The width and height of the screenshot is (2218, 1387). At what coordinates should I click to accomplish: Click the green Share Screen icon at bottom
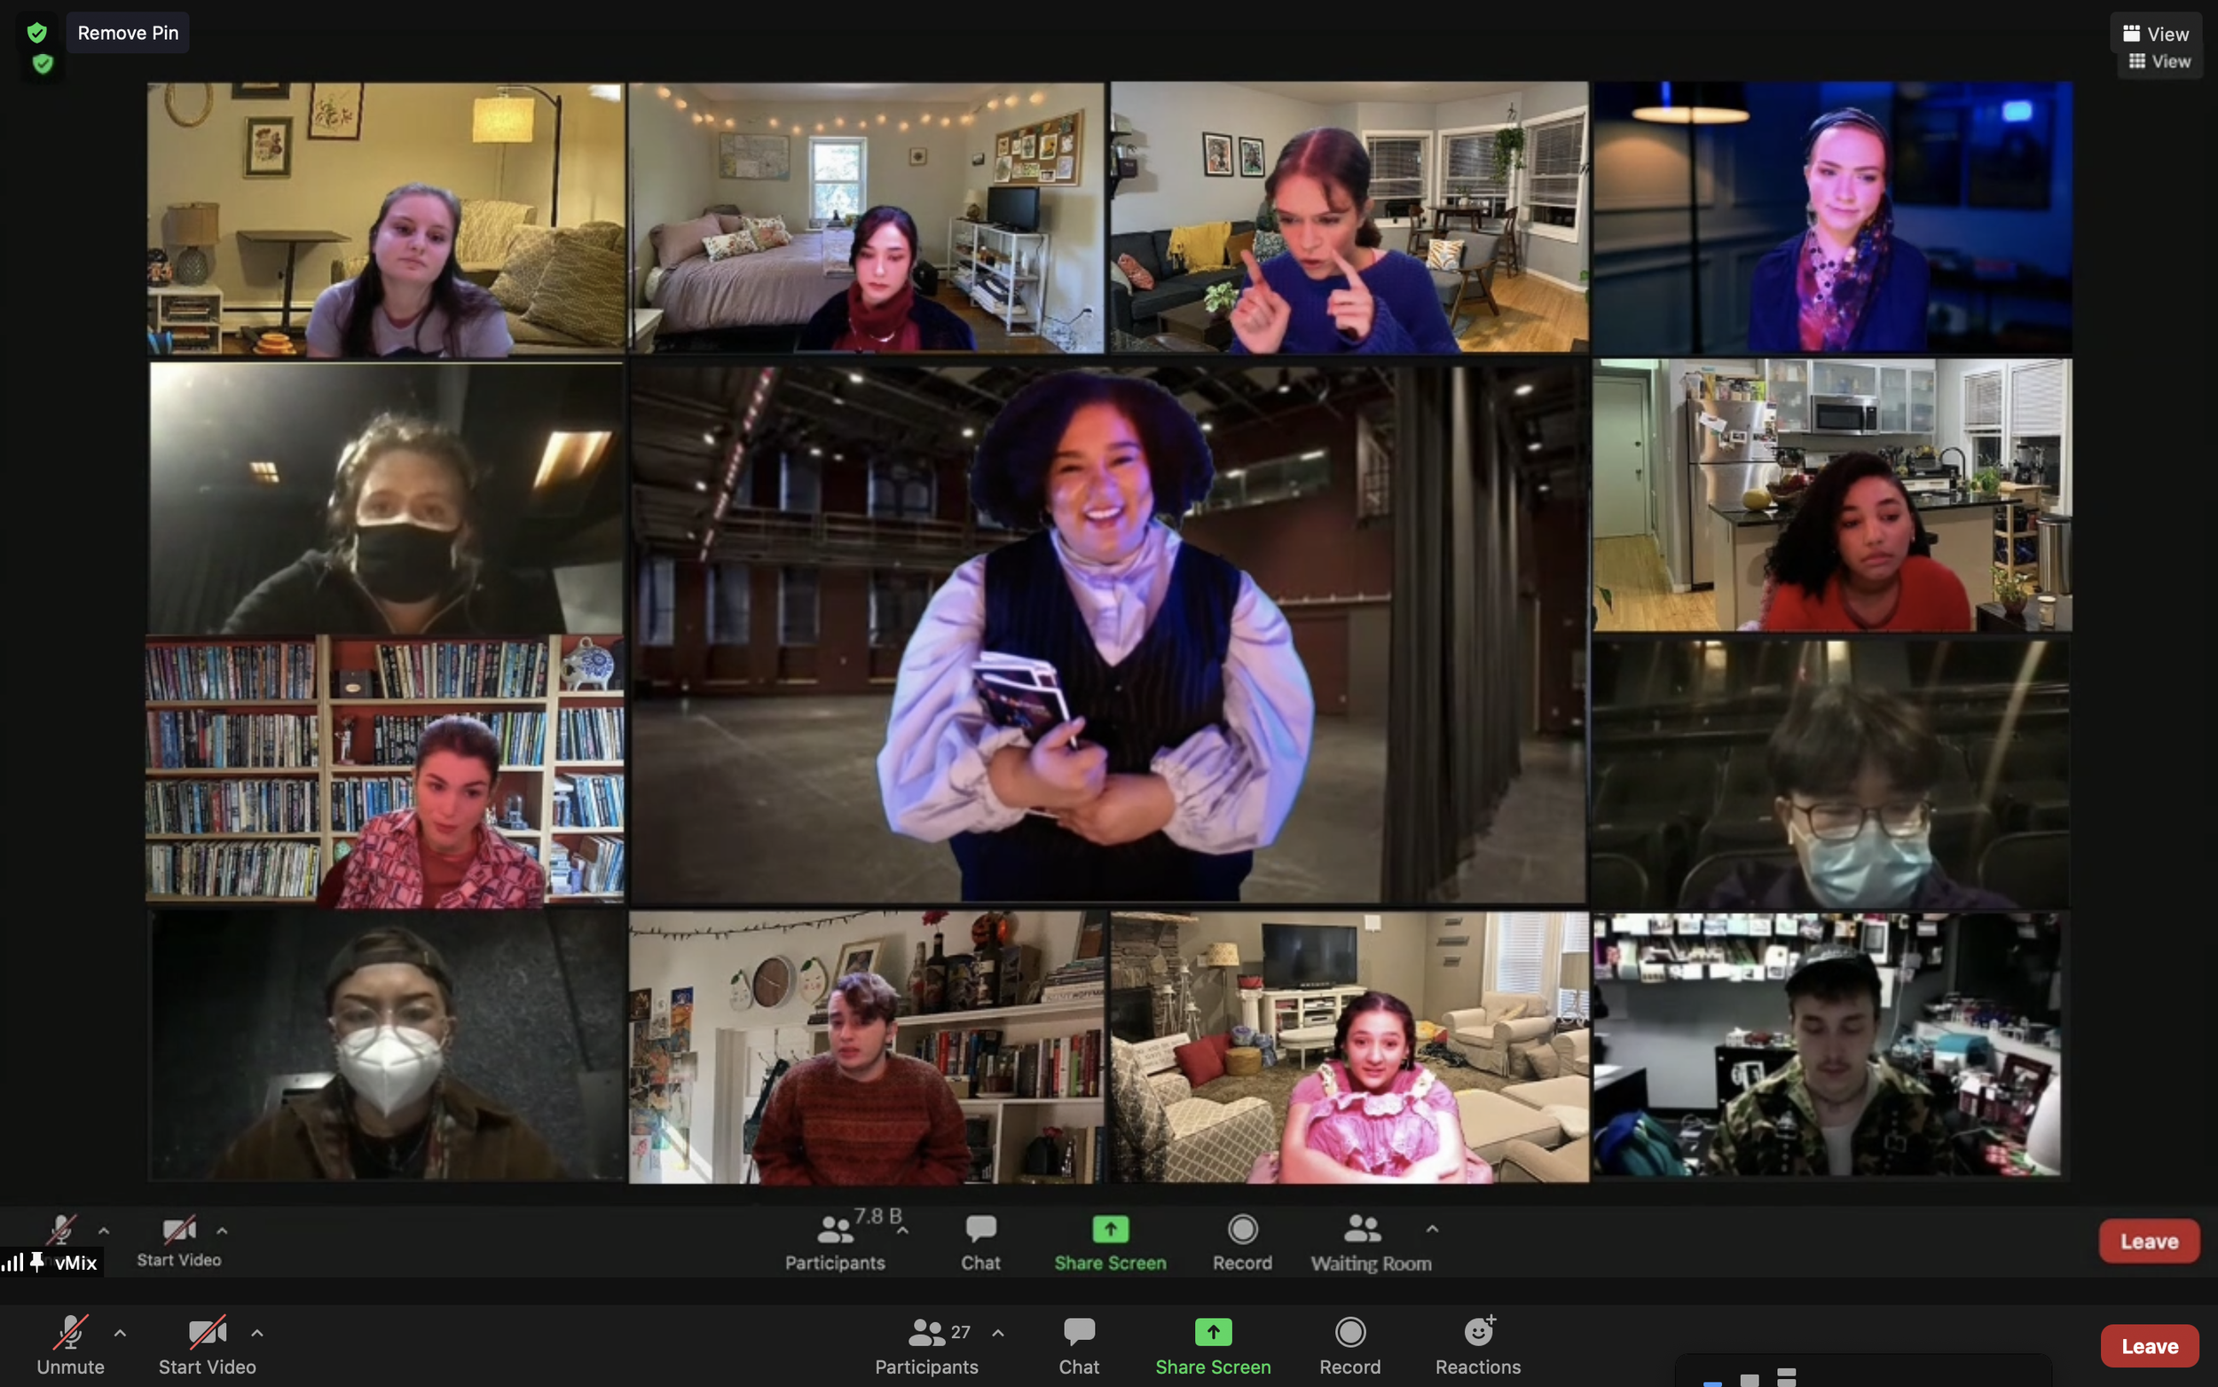coord(1213,1332)
